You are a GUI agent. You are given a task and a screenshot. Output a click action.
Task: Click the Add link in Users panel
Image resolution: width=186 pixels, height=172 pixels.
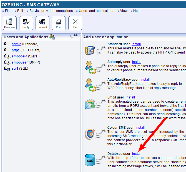(x=74, y=36)
